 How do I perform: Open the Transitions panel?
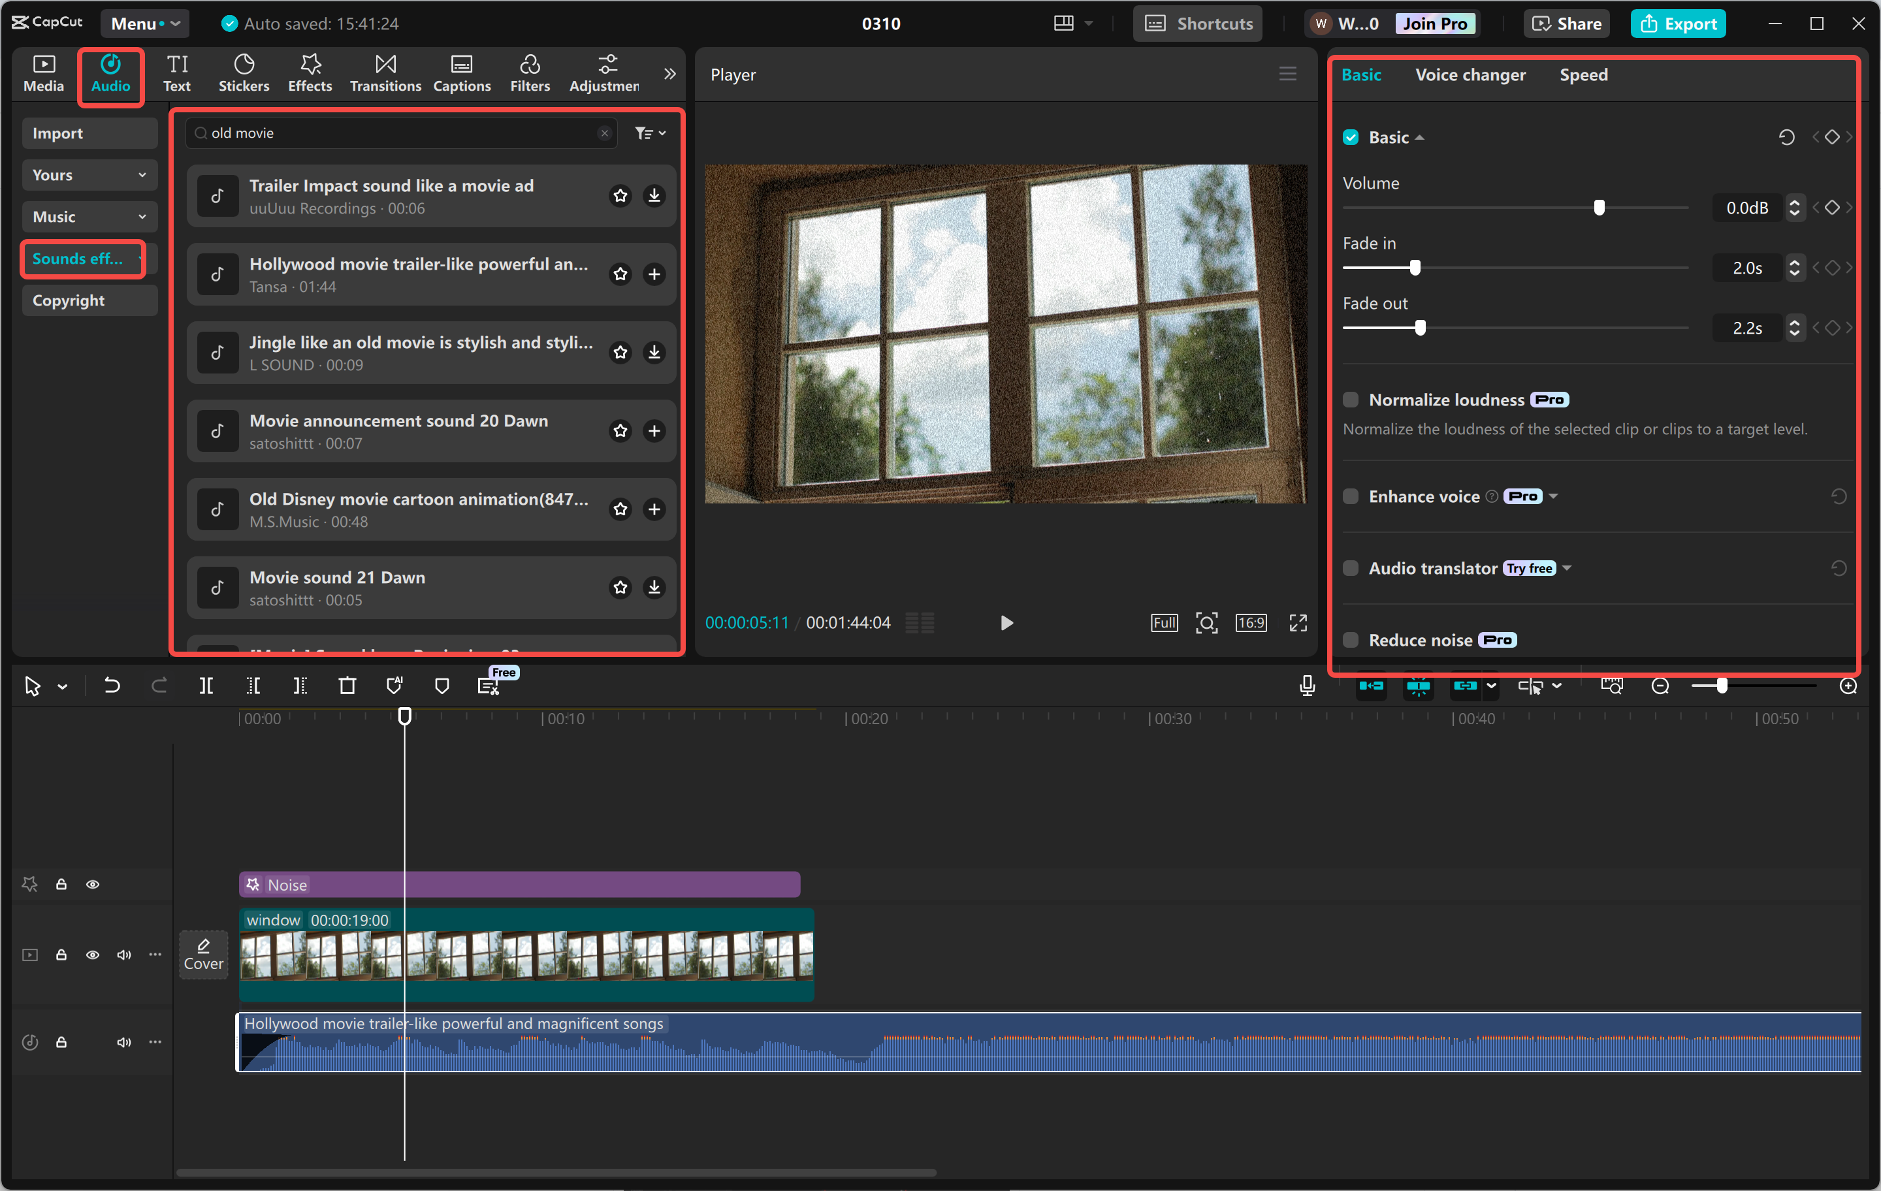pos(384,72)
